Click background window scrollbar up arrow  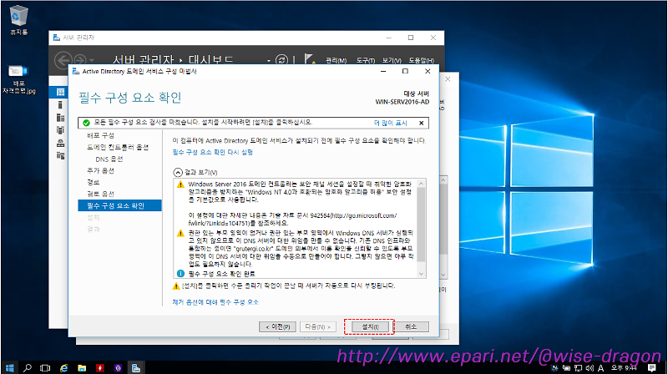point(443,180)
